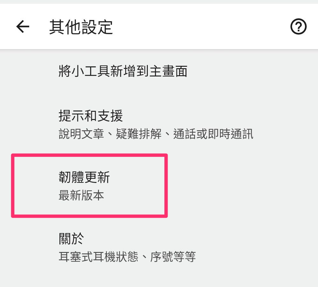Select the 提示和支援 entry
This screenshot has height=287, width=318.
click(x=91, y=116)
